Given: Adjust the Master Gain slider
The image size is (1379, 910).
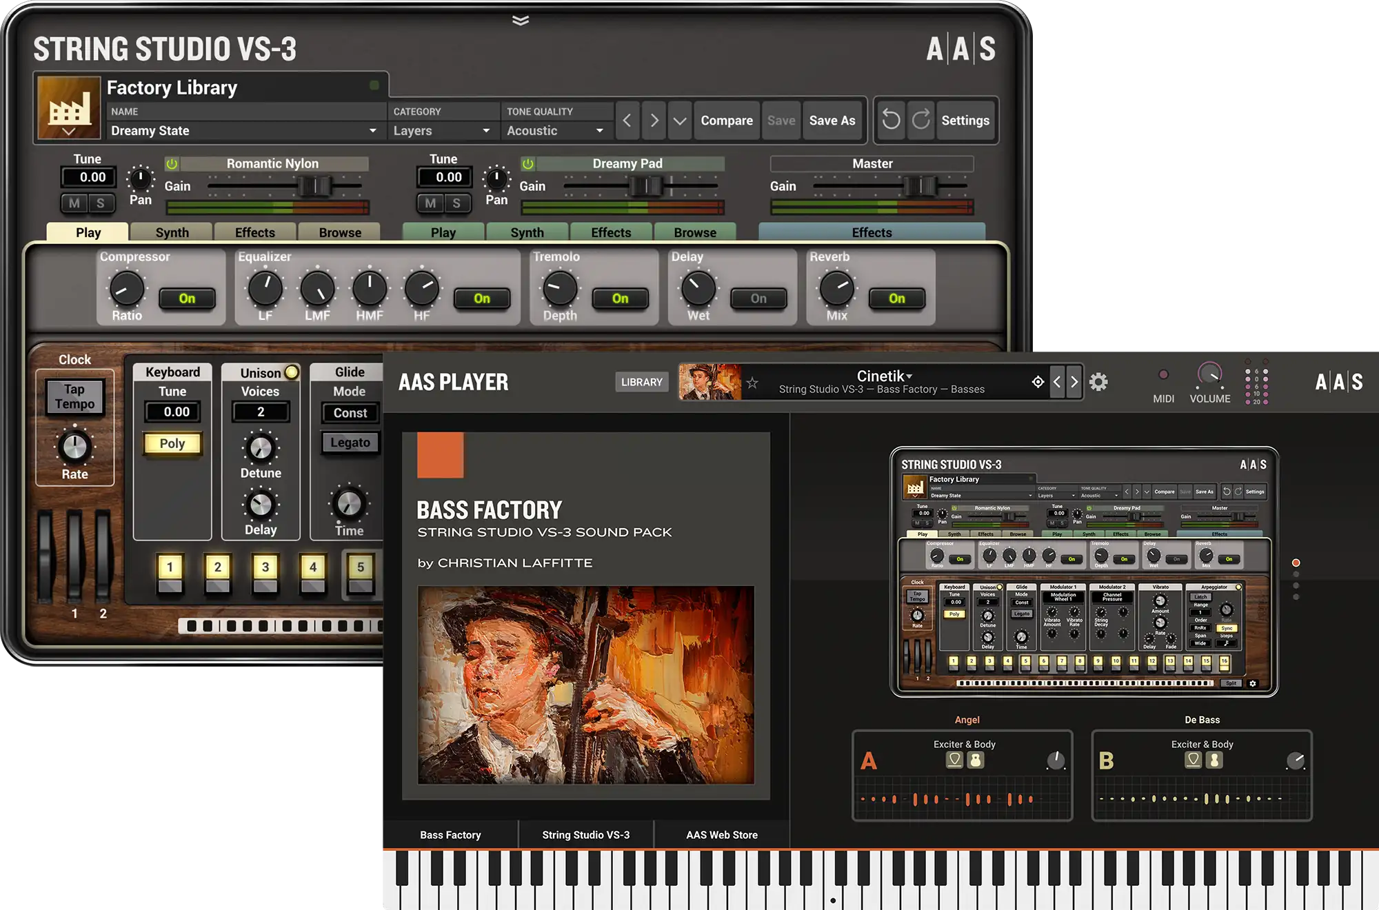Looking at the screenshot, I should tap(920, 186).
